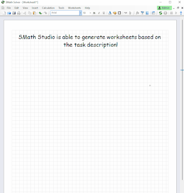The width and height of the screenshot is (184, 193).
Task: Open the File menu
Action: click(9, 8)
